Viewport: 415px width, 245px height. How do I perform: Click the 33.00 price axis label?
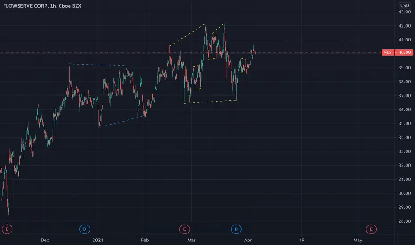[404, 151]
